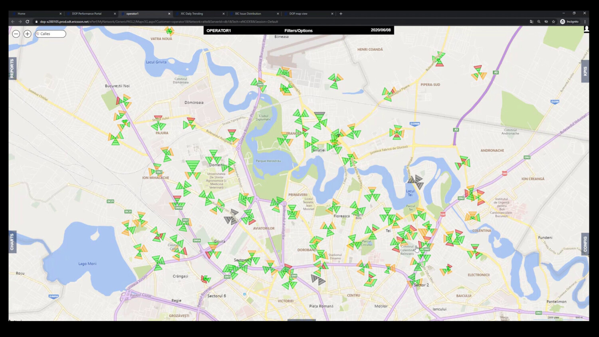Open a new browser tab
This screenshot has height=337, width=599.
click(341, 14)
